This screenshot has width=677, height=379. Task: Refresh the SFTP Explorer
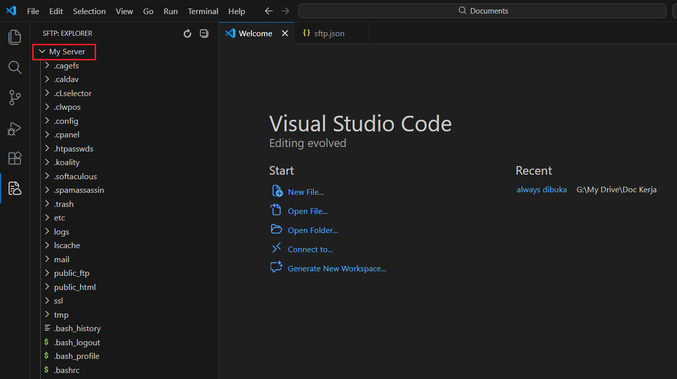pyautogui.click(x=188, y=34)
